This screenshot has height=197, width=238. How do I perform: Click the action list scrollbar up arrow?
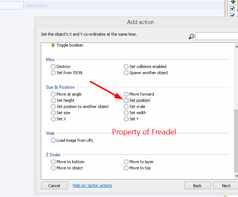click(x=236, y=45)
